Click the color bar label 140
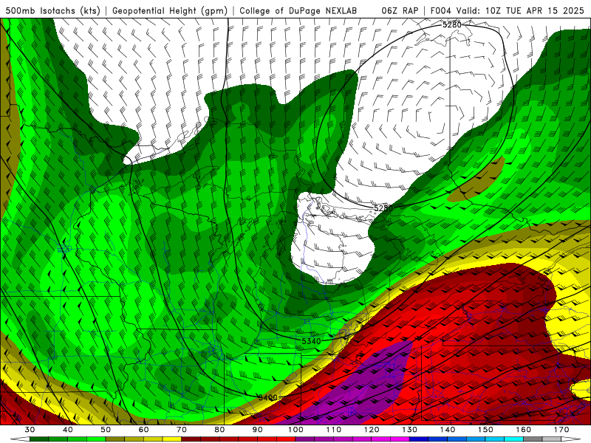The height and width of the screenshot is (443, 591). 448,430
